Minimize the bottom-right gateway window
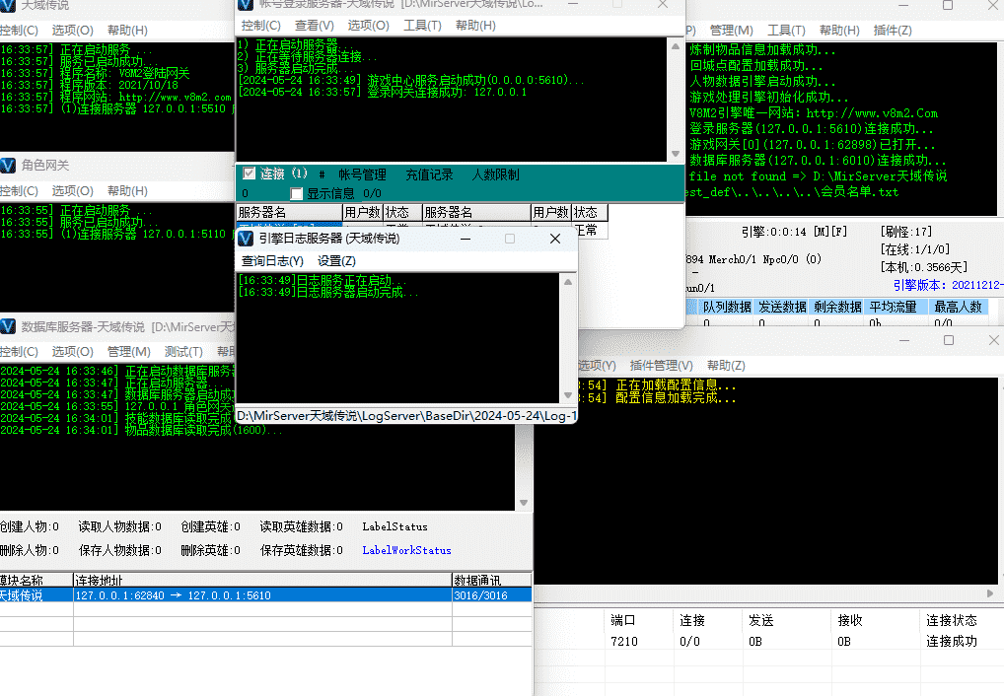Viewport: 1004px width, 696px height. (x=904, y=340)
